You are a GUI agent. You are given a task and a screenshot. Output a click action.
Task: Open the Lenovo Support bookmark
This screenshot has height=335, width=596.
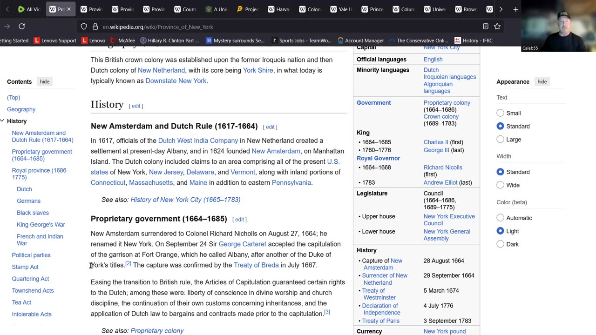(55, 40)
